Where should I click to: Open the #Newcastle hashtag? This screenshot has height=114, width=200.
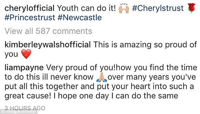(x=79, y=17)
